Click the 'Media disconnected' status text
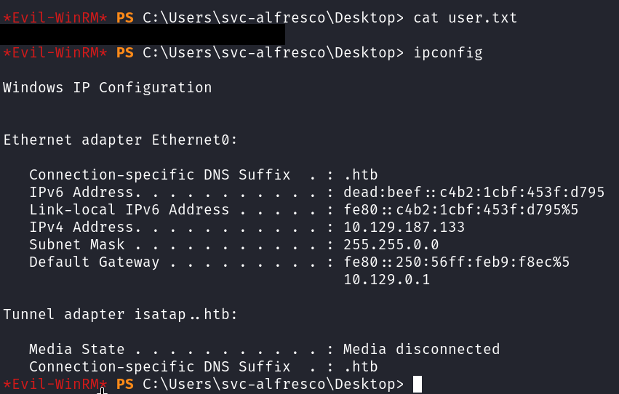This screenshot has height=394, width=619. pos(421,349)
